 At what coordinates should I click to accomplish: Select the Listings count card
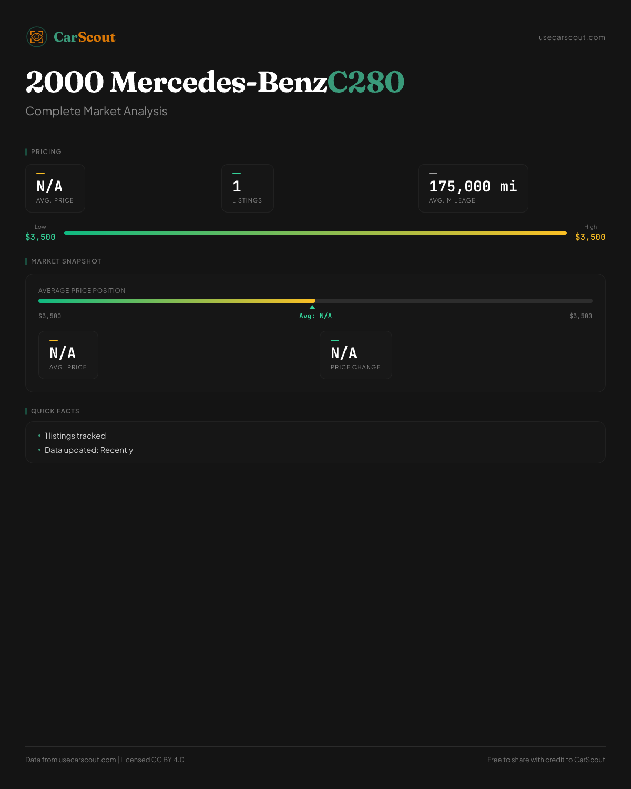coord(247,188)
